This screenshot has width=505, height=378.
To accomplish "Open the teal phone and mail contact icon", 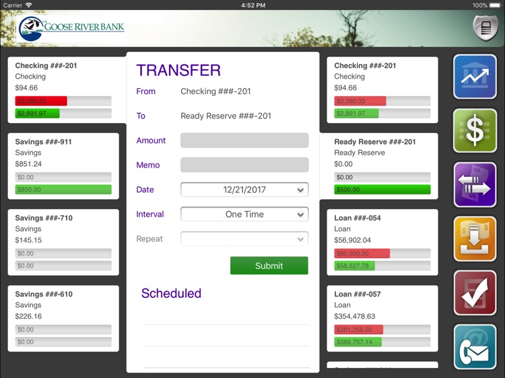I will pyautogui.click(x=475, y=347).
